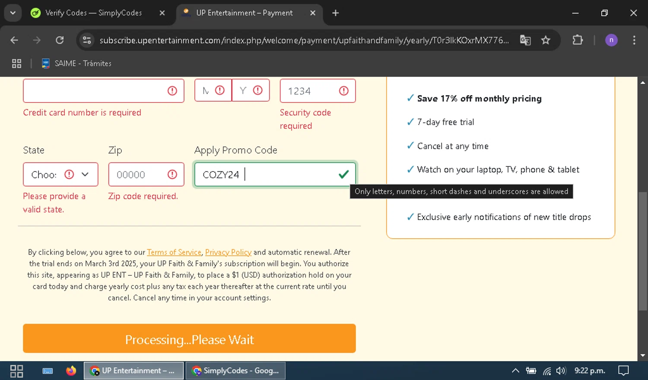Click error icon in credit card field
Image resolution: width=648 pixels, height=380 pixels.
tap(172, 91)
